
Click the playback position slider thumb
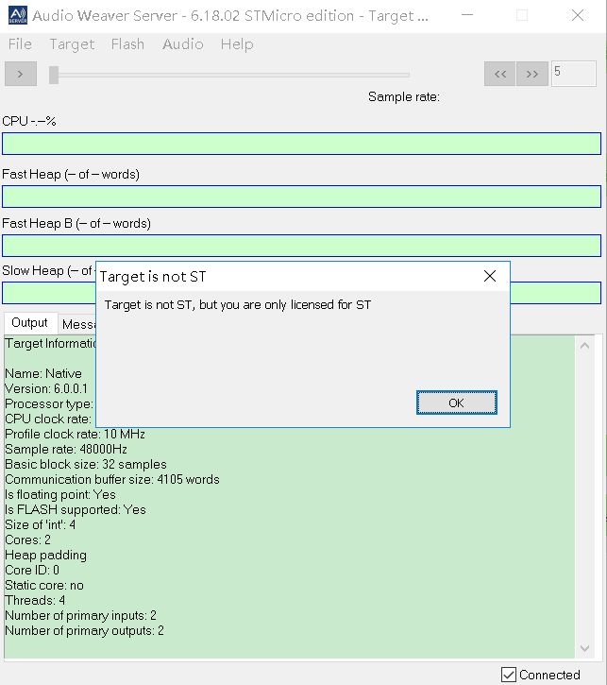pos(54,75)
